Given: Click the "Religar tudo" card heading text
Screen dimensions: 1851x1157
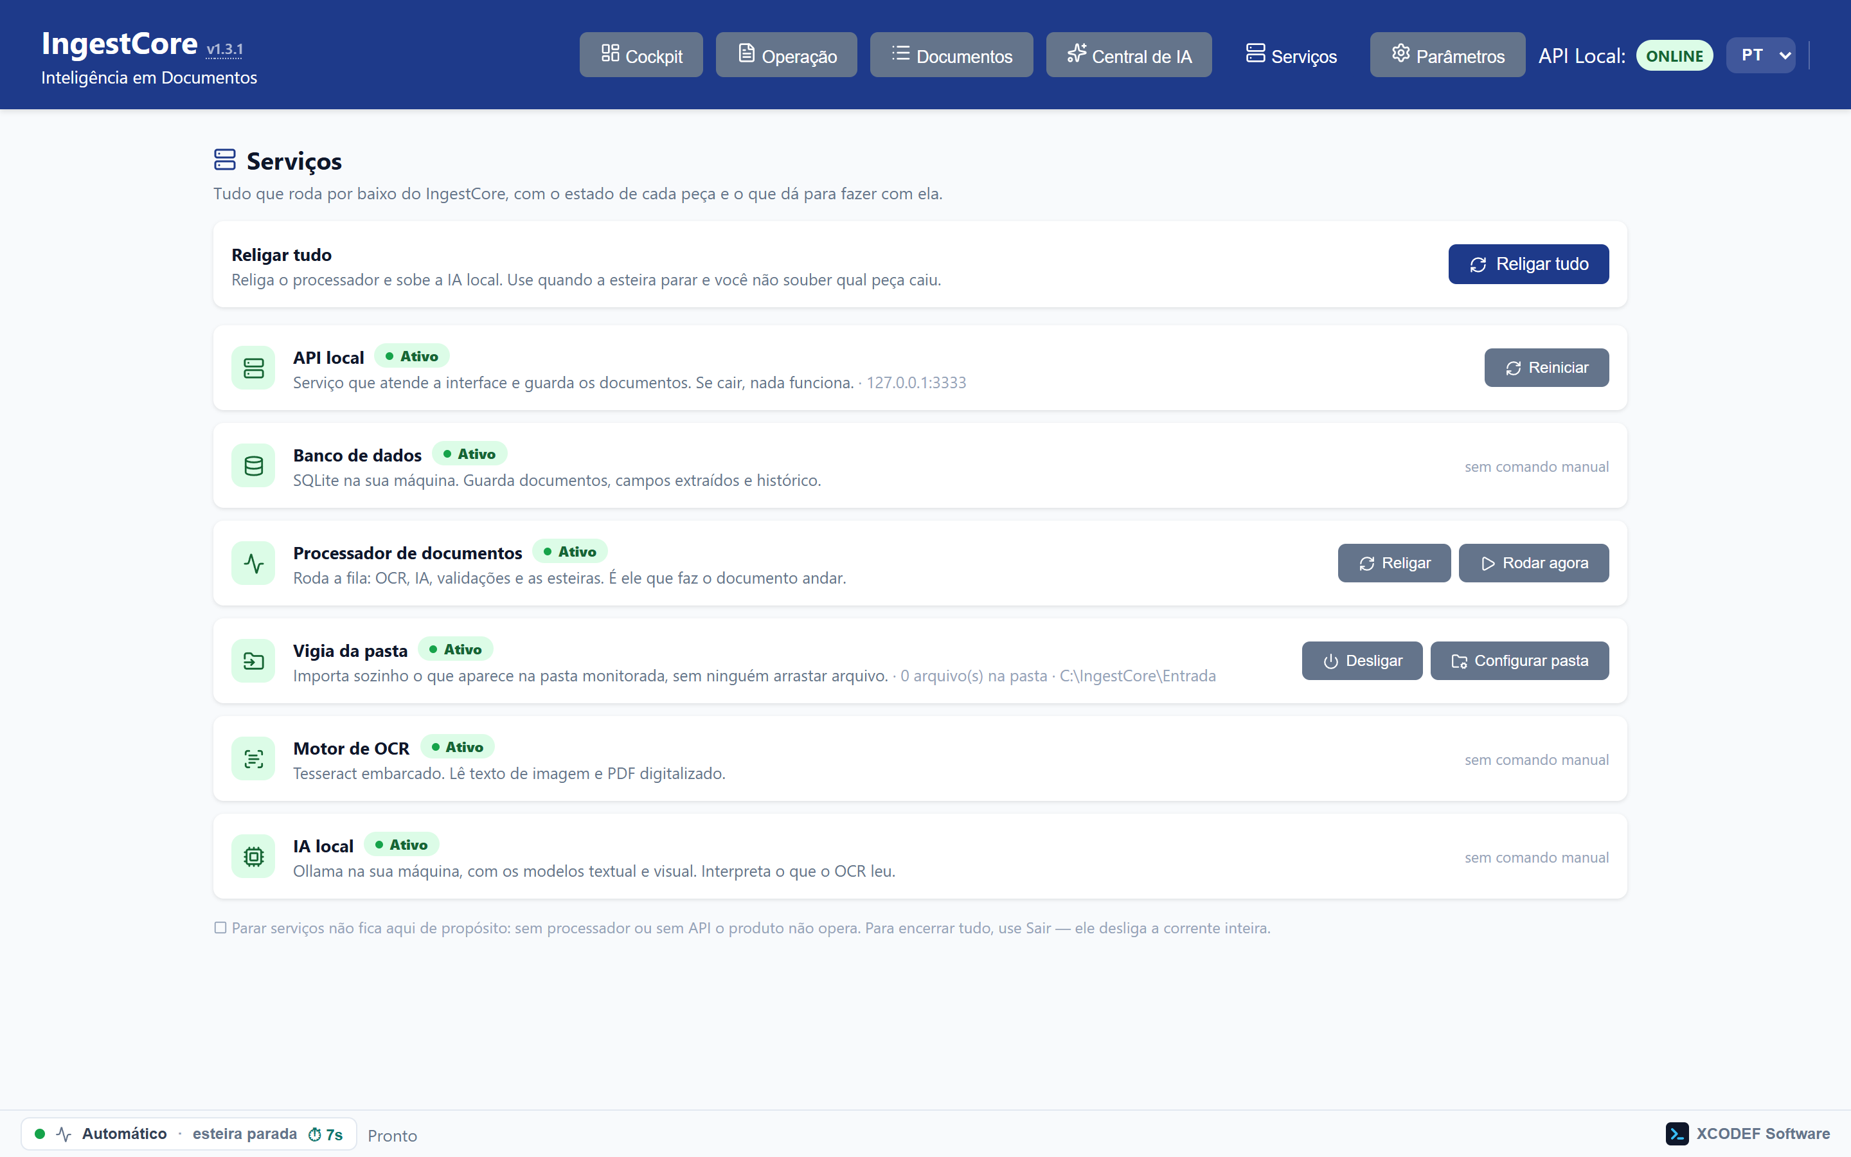Looking at the screenshot, I should [282, 255].
